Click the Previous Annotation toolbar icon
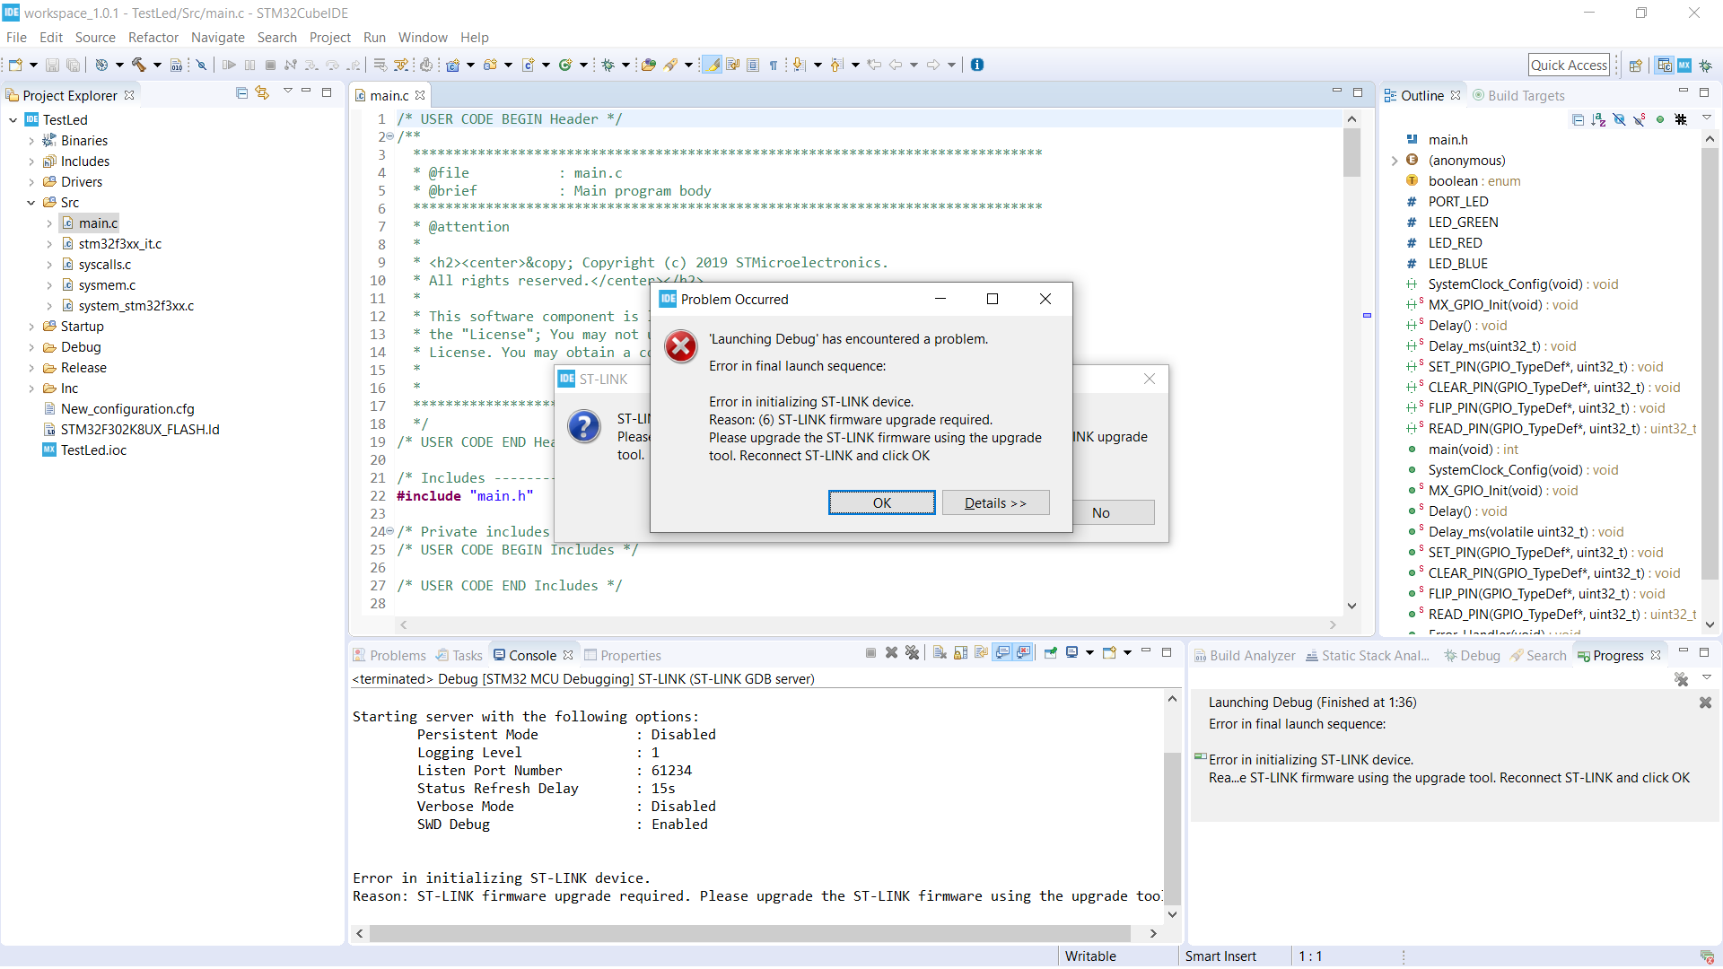The image size is (1723, 969). 836,65
